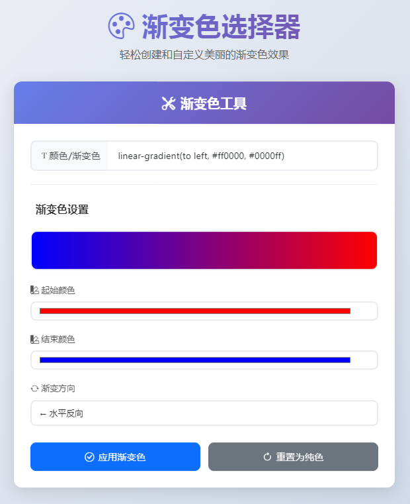Click the tools icon in the 渐变色工具 header
This screenshot has width=410, height=504.
[x=168, y=103]
